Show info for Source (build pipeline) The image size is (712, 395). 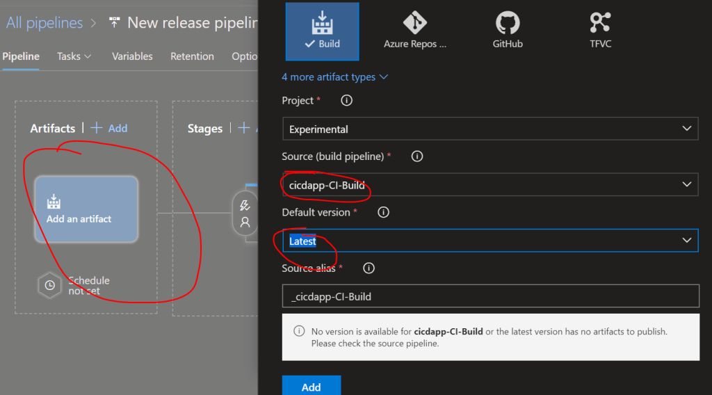click(417, 156)
